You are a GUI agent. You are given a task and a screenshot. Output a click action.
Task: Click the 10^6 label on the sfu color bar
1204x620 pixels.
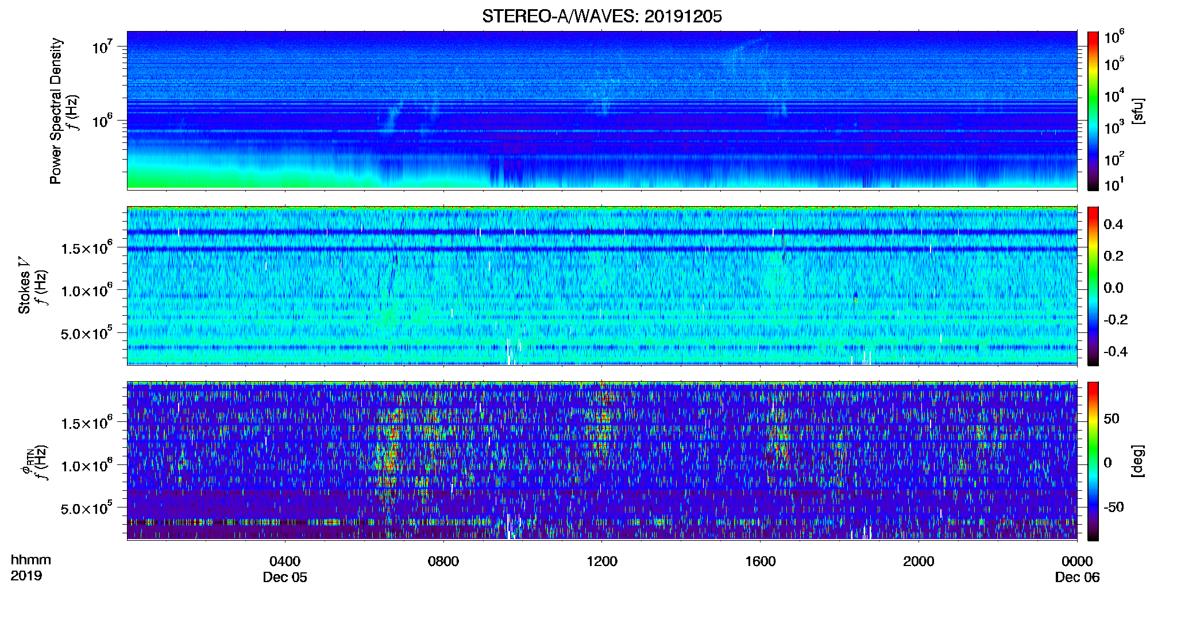[1114, 37]
